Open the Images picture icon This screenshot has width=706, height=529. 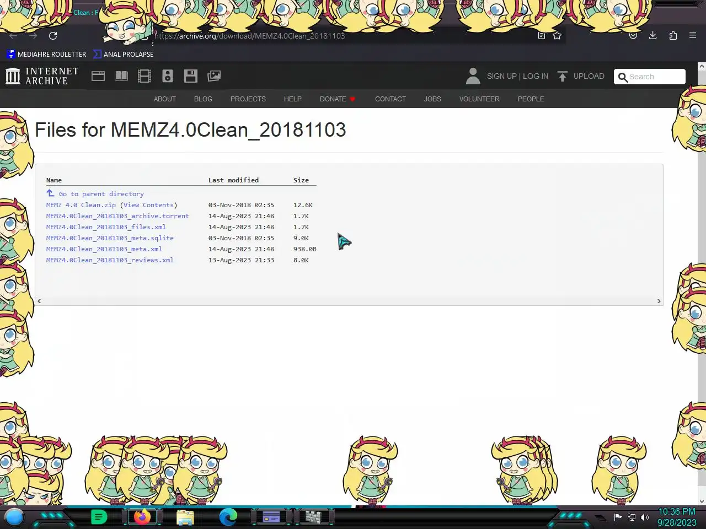pos(214,76)
